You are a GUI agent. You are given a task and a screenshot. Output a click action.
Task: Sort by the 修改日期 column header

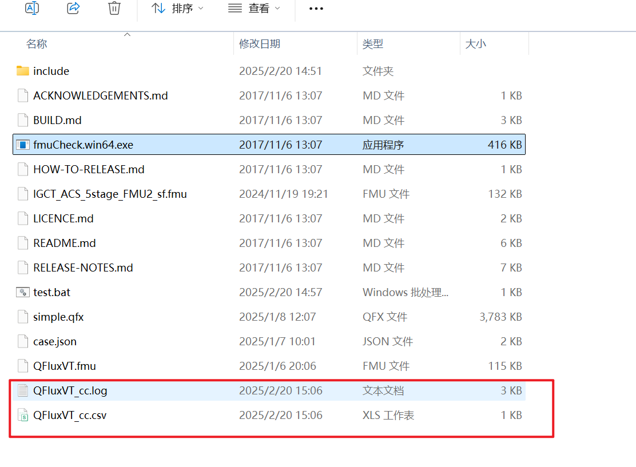(x=260, y=44)
